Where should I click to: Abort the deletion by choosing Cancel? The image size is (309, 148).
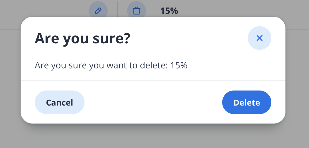coord(59,102)
